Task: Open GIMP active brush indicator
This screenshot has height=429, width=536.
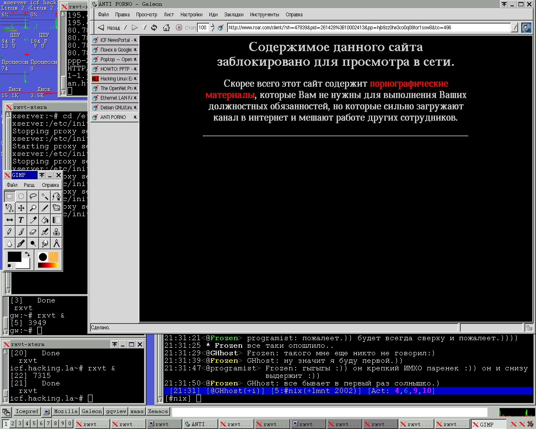Action: (x=43, y=257)
